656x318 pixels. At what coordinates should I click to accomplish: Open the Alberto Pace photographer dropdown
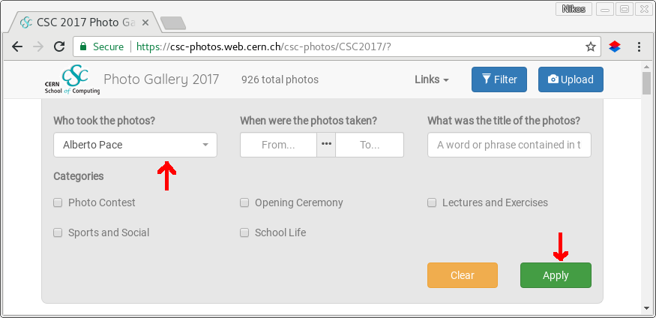click(135, 145)
